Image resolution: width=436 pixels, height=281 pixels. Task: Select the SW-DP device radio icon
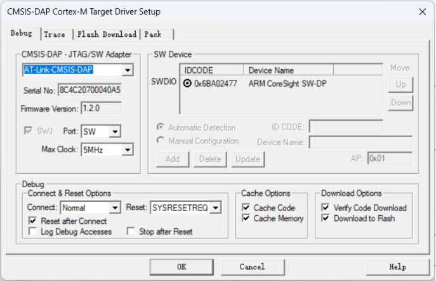tap(187, 84)
